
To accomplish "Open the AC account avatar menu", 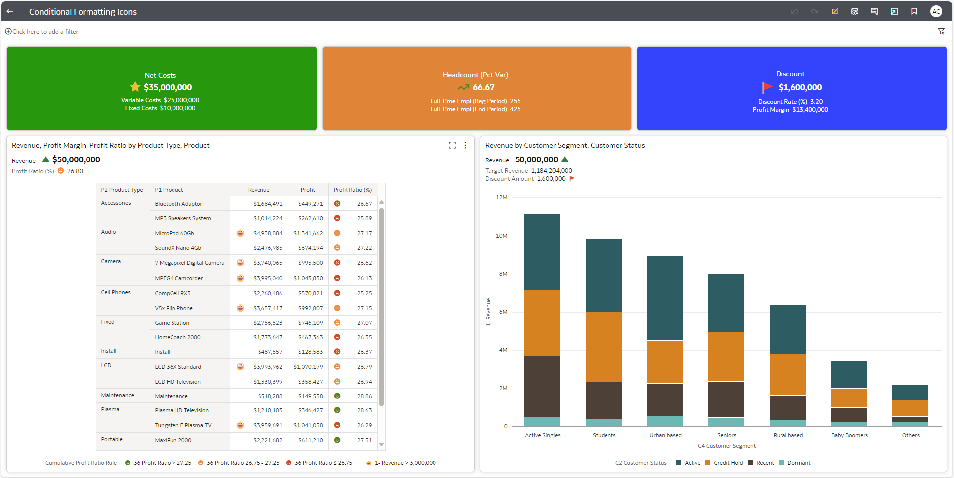I will coord(936,11).
